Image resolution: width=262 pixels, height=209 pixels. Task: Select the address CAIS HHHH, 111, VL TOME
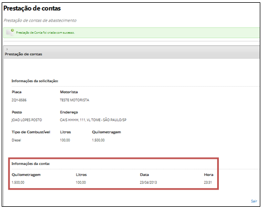[x=80, y=120]
